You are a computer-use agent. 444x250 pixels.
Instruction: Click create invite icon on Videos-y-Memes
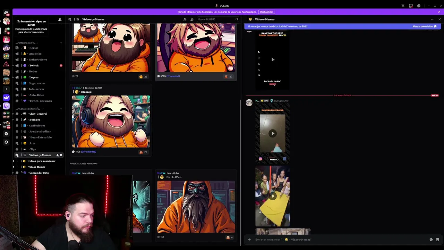pyautogui.click(x=57, y=155)
